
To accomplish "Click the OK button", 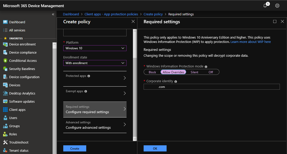I will click(155, 148).
